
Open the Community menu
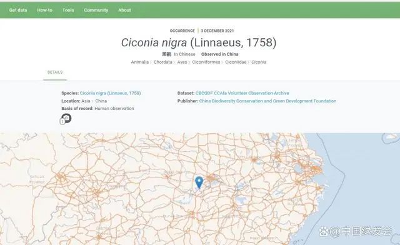coord(96,10)
